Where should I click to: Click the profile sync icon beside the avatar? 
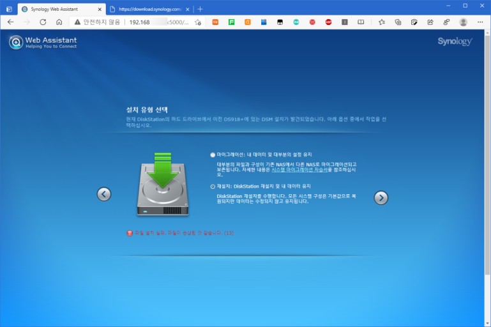pos(446,22)
